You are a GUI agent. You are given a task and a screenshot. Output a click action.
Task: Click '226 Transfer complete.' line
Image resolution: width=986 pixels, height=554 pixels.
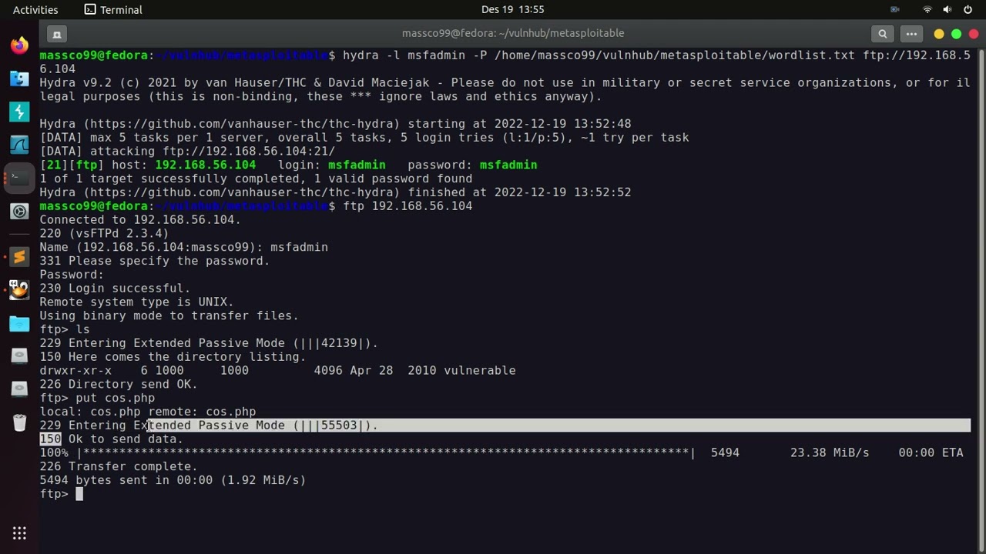click(x=119, y=466)
